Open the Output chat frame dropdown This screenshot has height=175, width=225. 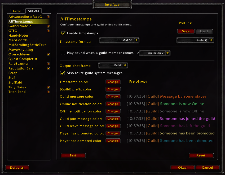(x=125, y=65)
